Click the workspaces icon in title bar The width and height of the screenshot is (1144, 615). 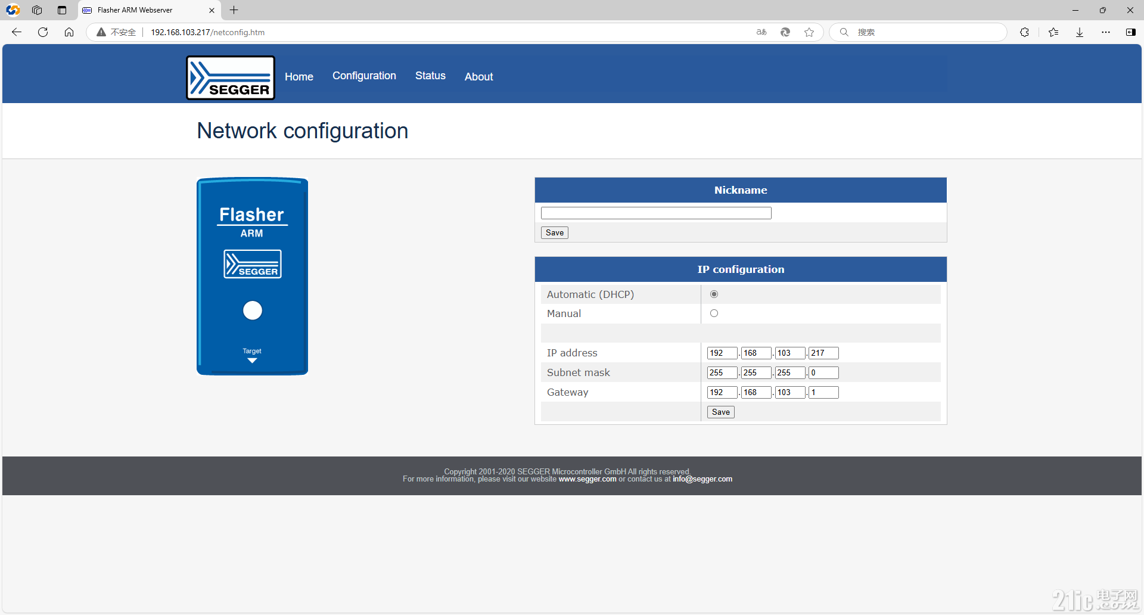pyautogui.click(x=37, y=10)
